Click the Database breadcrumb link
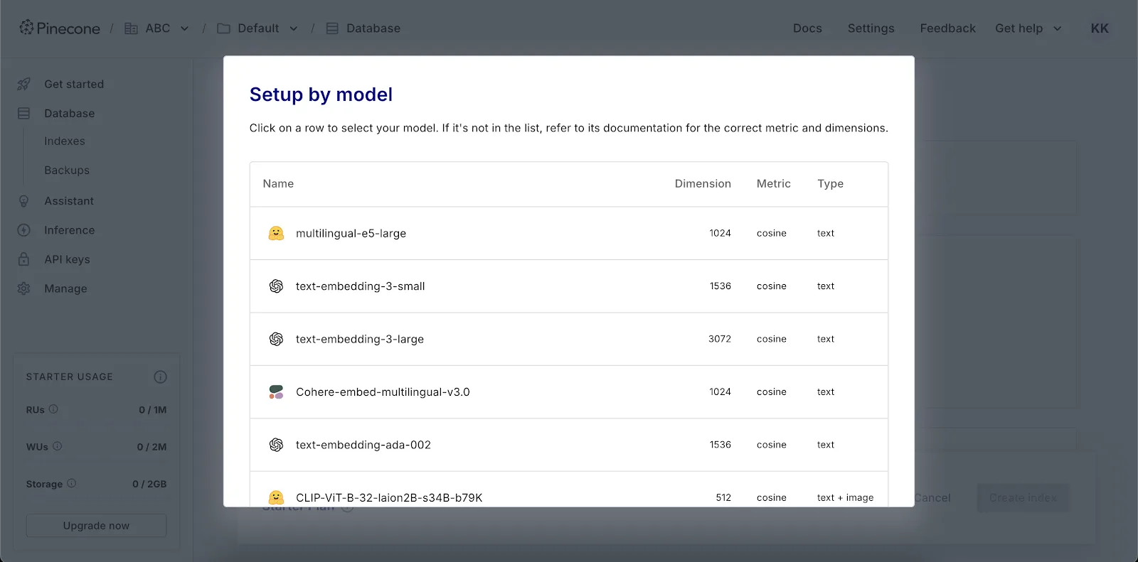The image size is (1138, 562). [373, 28]
